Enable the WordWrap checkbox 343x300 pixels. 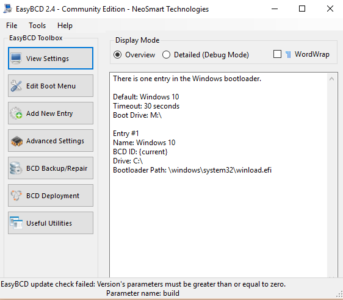point(277,54)
